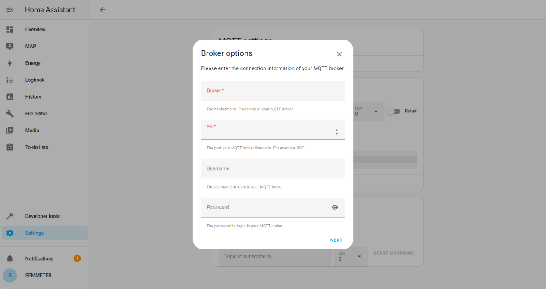Close the Broker options dialog
Viewport: 546px width, 289px height.
click(339, 54)
